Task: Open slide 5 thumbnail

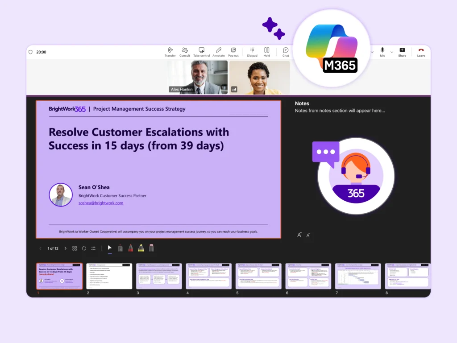Action: (258, 276)
